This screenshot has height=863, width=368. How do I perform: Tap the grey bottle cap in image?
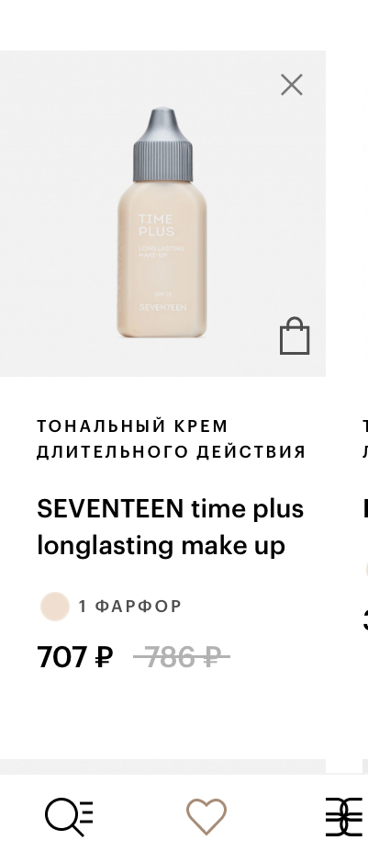[162, 144]
